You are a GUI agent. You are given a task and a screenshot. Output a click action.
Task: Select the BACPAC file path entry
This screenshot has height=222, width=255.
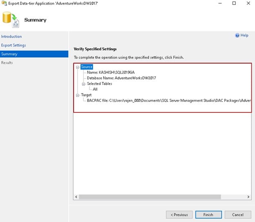click(x=168, y=101)
